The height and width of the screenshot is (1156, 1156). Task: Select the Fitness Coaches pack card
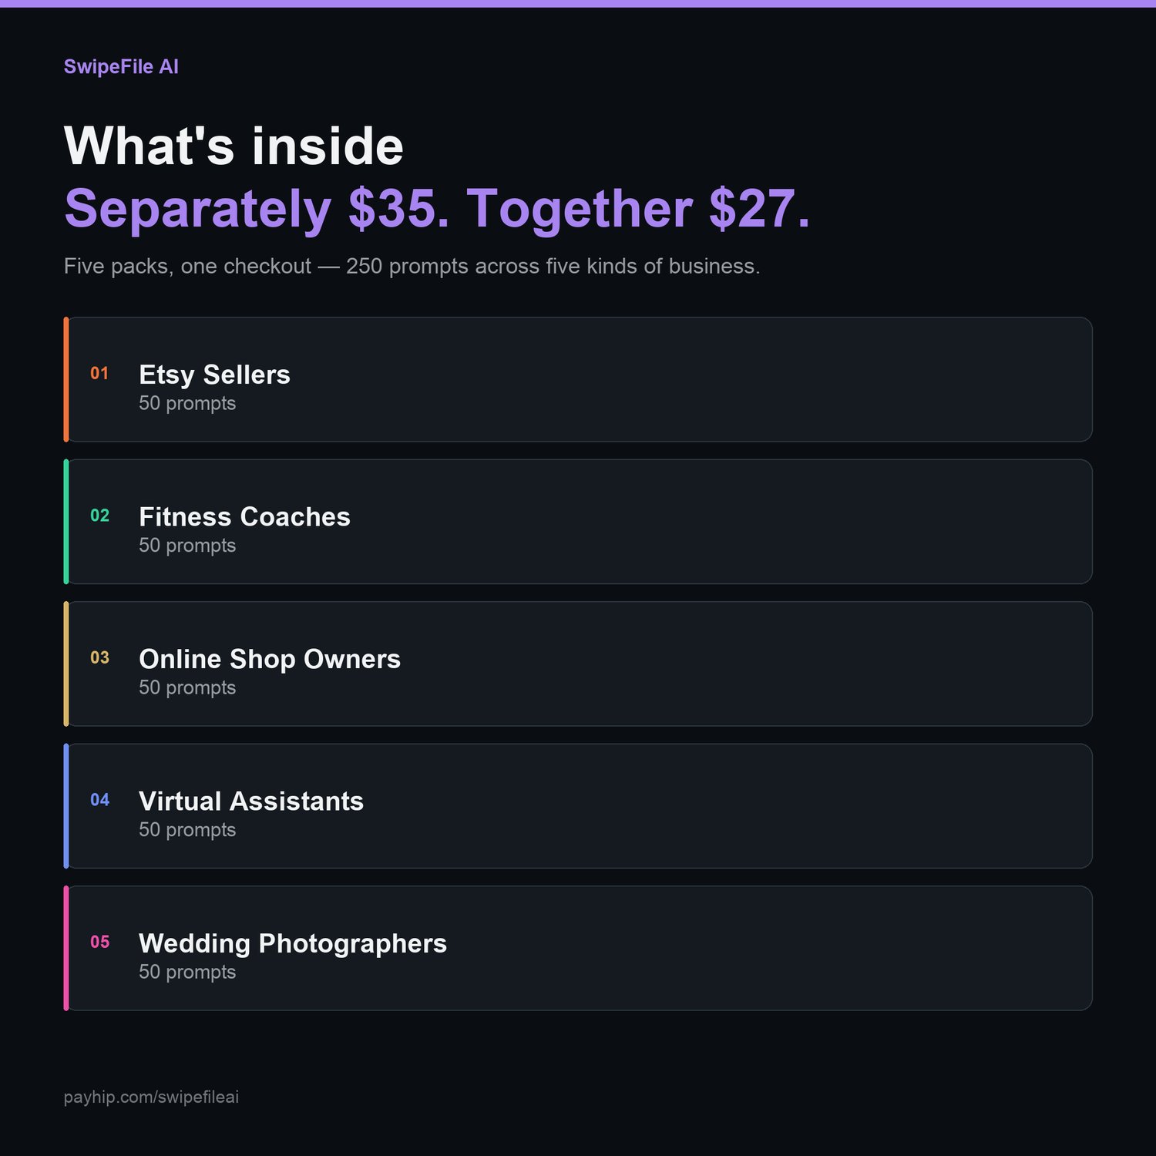click(578, 522)
